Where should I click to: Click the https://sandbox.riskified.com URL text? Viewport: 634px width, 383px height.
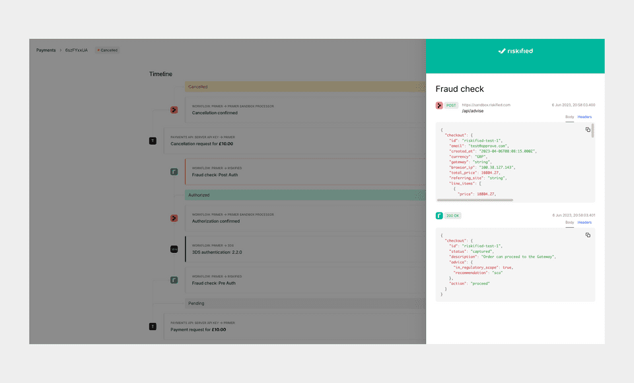[x=486, y=105]
